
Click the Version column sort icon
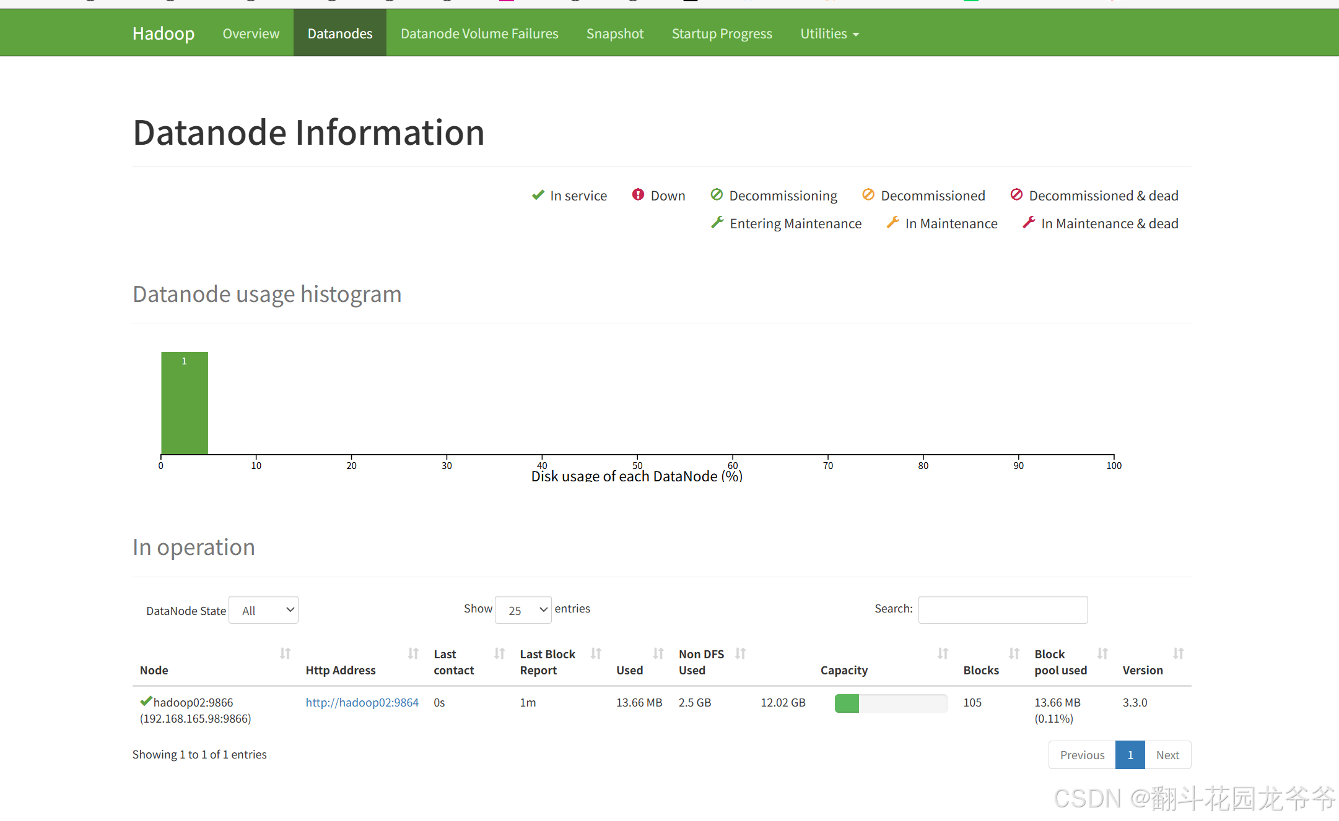(1178, 653)
